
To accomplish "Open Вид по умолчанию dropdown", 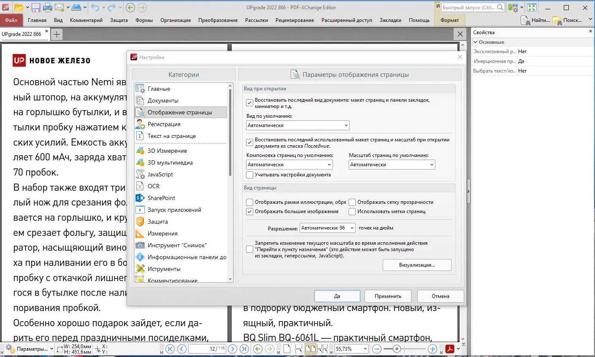I will coord(298,125).
